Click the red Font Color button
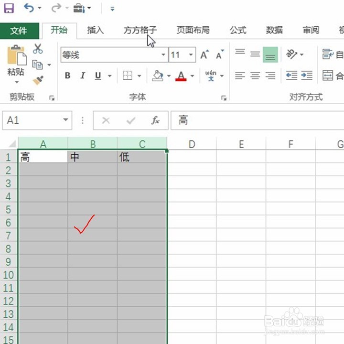Screen dimensions: 344x344 pos(181,76)
